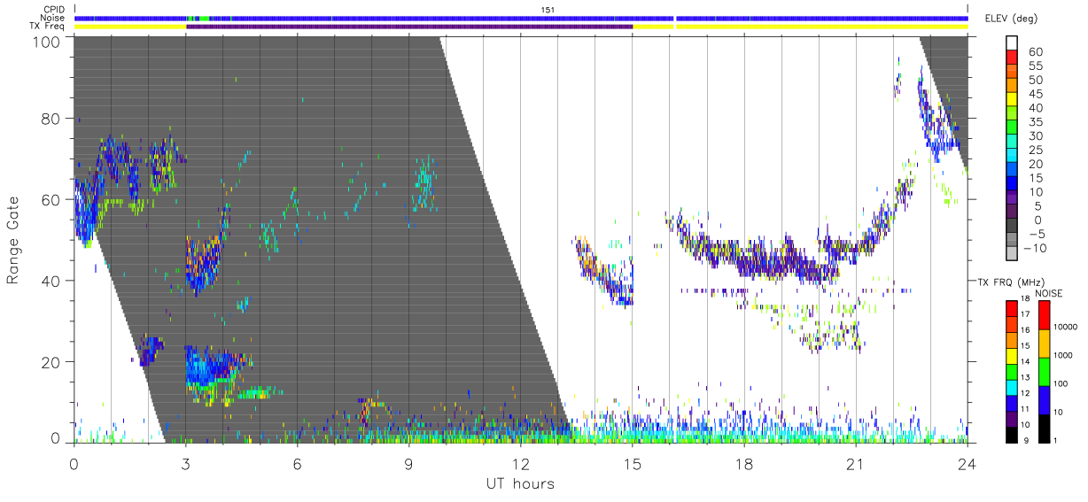Click the '12' tick on UT hours axis
The height and width of the screenshot is (502, 1088).
click(520, 463)
